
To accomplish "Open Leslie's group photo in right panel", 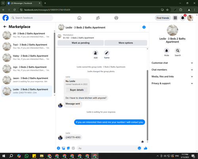I will [172, 30].
